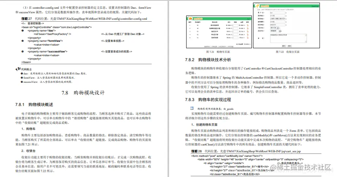Image resolution: width=337 pixels, height=177 pixels.
Task: Click the td code line containing 商品名称
Action: coord(235,174)
